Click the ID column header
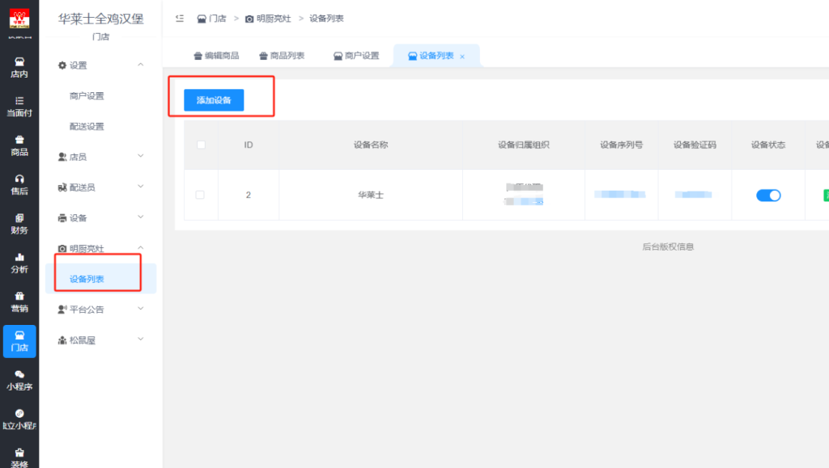The width and height of the screenshot is (829, 468). tap(249, 145)
